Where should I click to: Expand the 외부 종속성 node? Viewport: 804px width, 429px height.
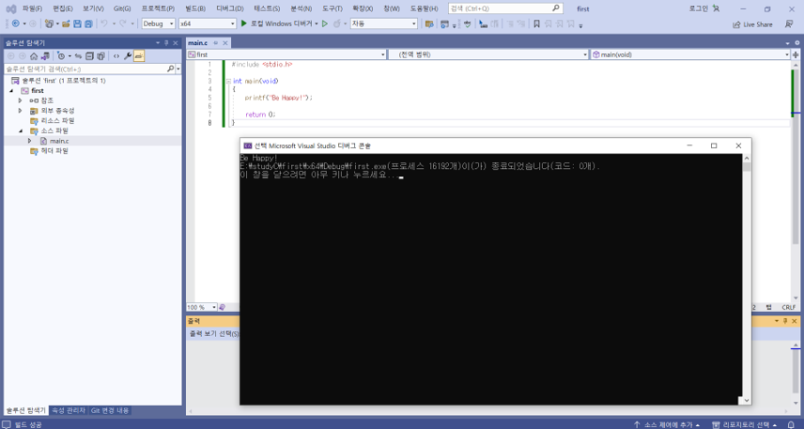tap(20, 111)
